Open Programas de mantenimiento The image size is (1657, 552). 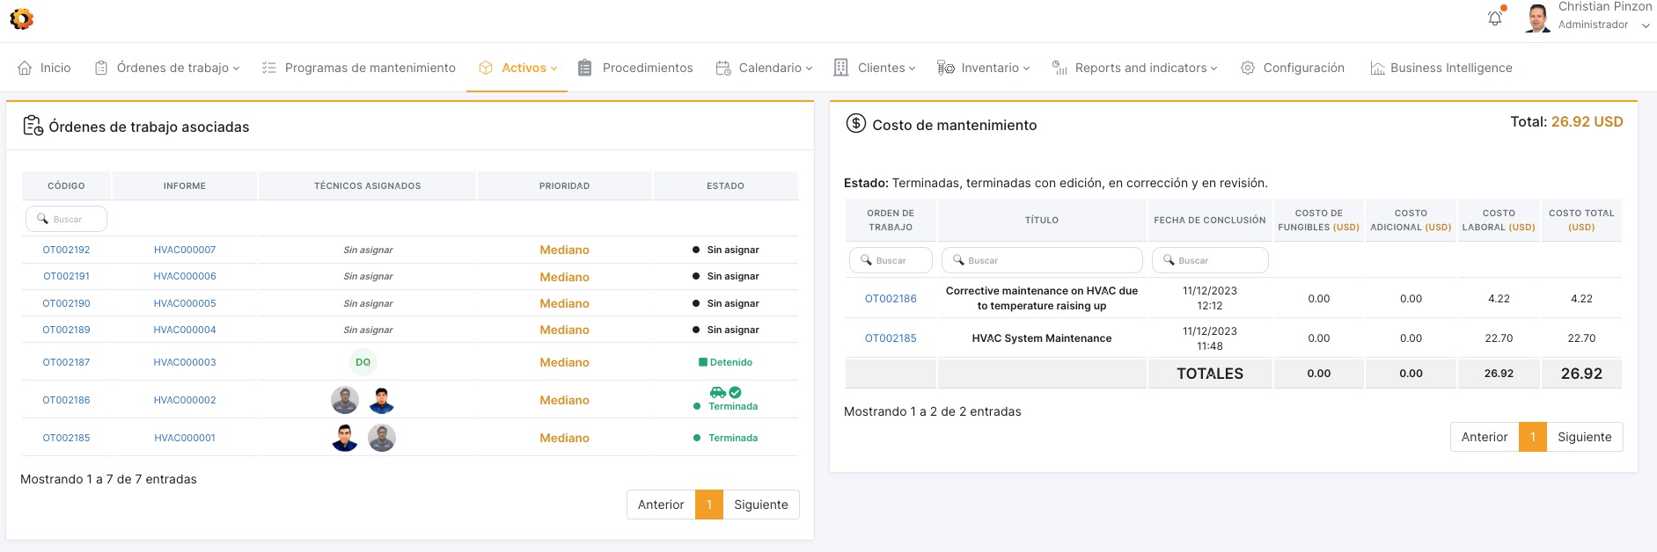pos(370,68)
